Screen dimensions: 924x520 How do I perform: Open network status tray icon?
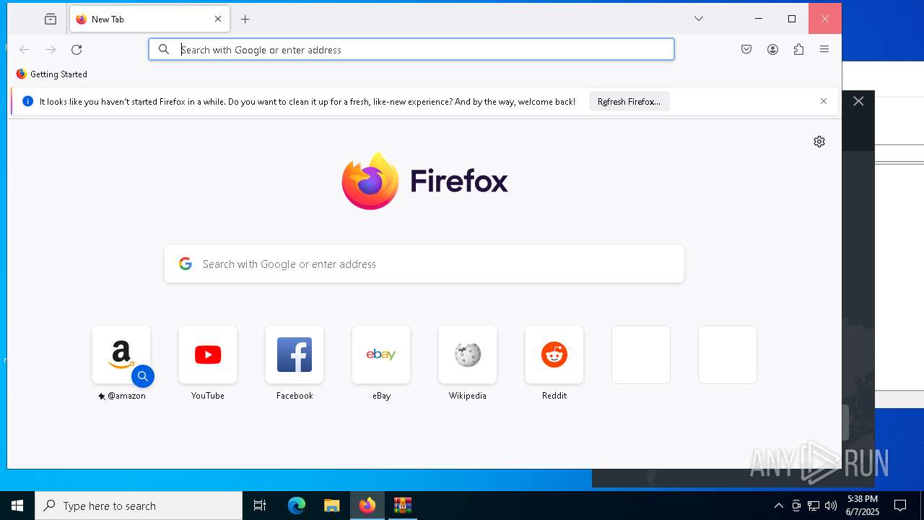814,506
